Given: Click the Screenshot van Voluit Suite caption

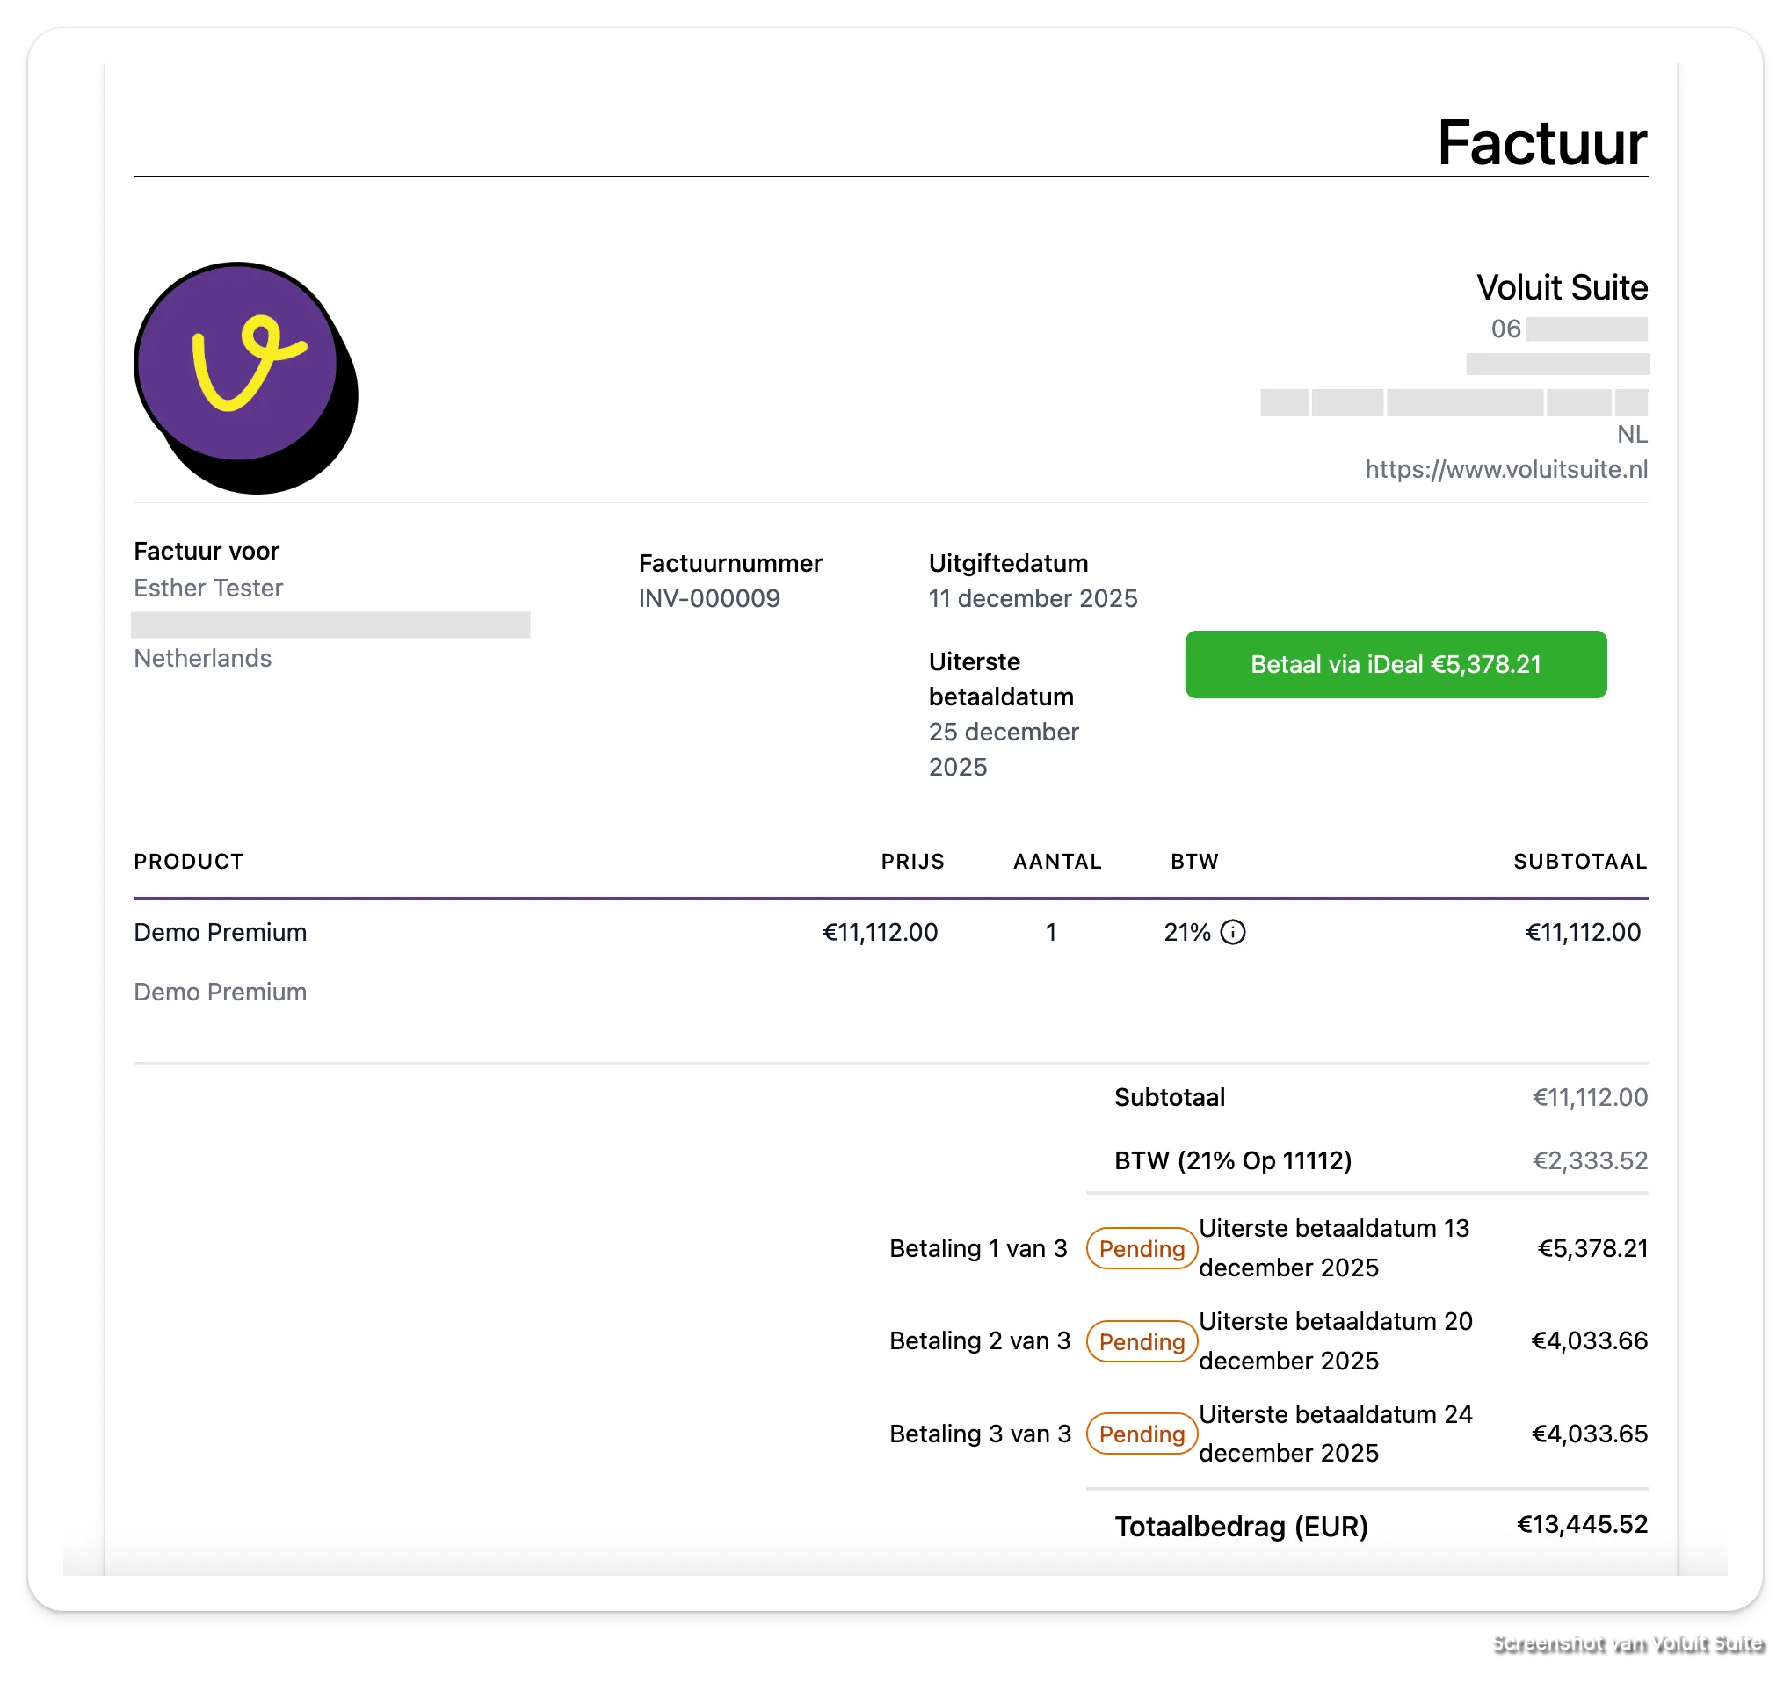Looking at the screenshot, I should 1624,1642.
